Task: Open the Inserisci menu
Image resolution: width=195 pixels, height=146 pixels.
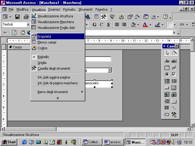Action: pyautogui.click(x=54, y=9)
